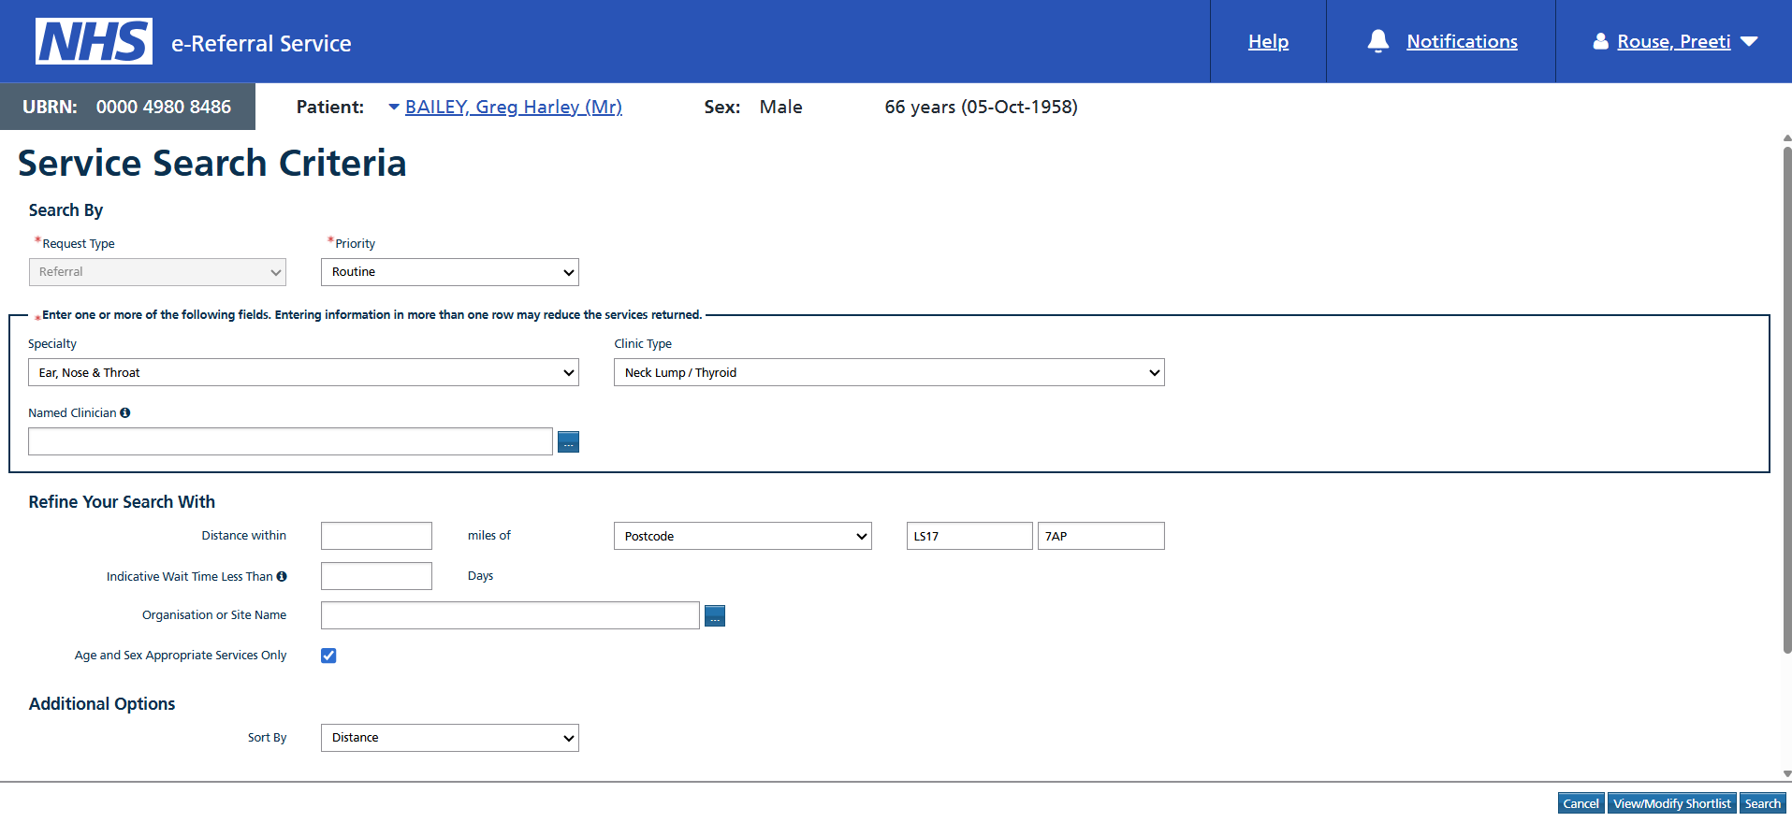This screenshot has height=822, width=1792.
Task: Open the Notifications link
Action: tap(1462, 41)
